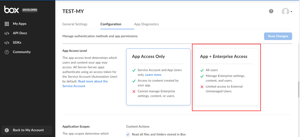Screen dimensions: 300x137
Task: Open My Apps grid icon
Action: click(7, 24)
